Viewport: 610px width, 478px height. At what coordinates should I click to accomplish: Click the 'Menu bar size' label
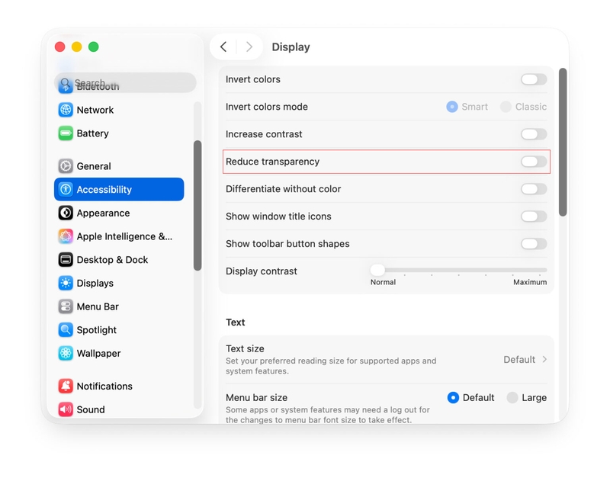click(x=257, y=397)
